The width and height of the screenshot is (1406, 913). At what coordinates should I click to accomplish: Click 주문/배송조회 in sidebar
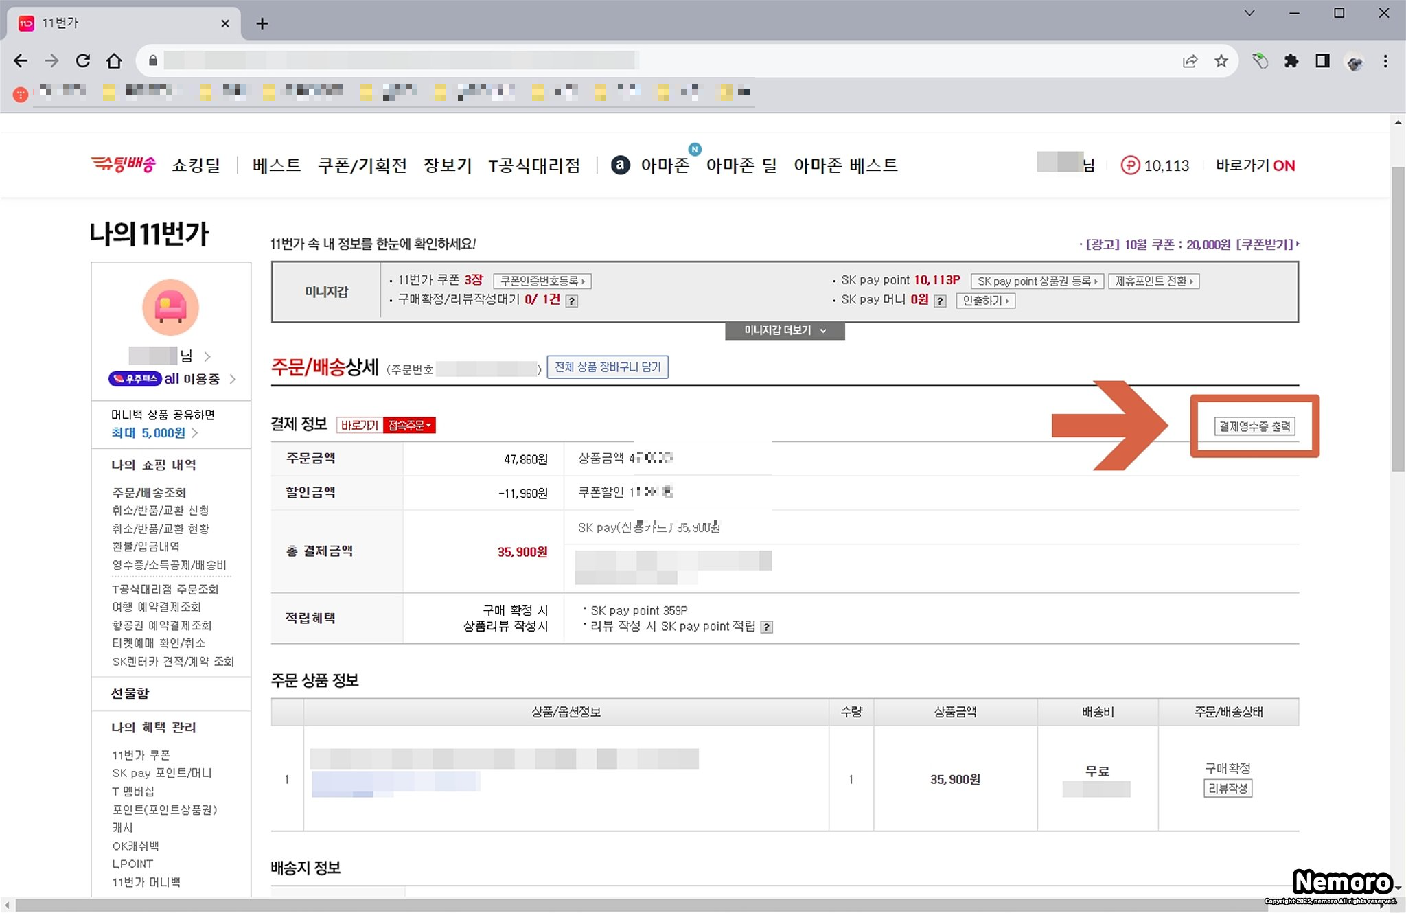click(149, 492)
